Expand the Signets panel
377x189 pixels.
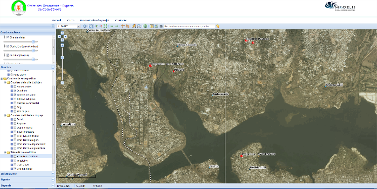[x=53, y=179]
